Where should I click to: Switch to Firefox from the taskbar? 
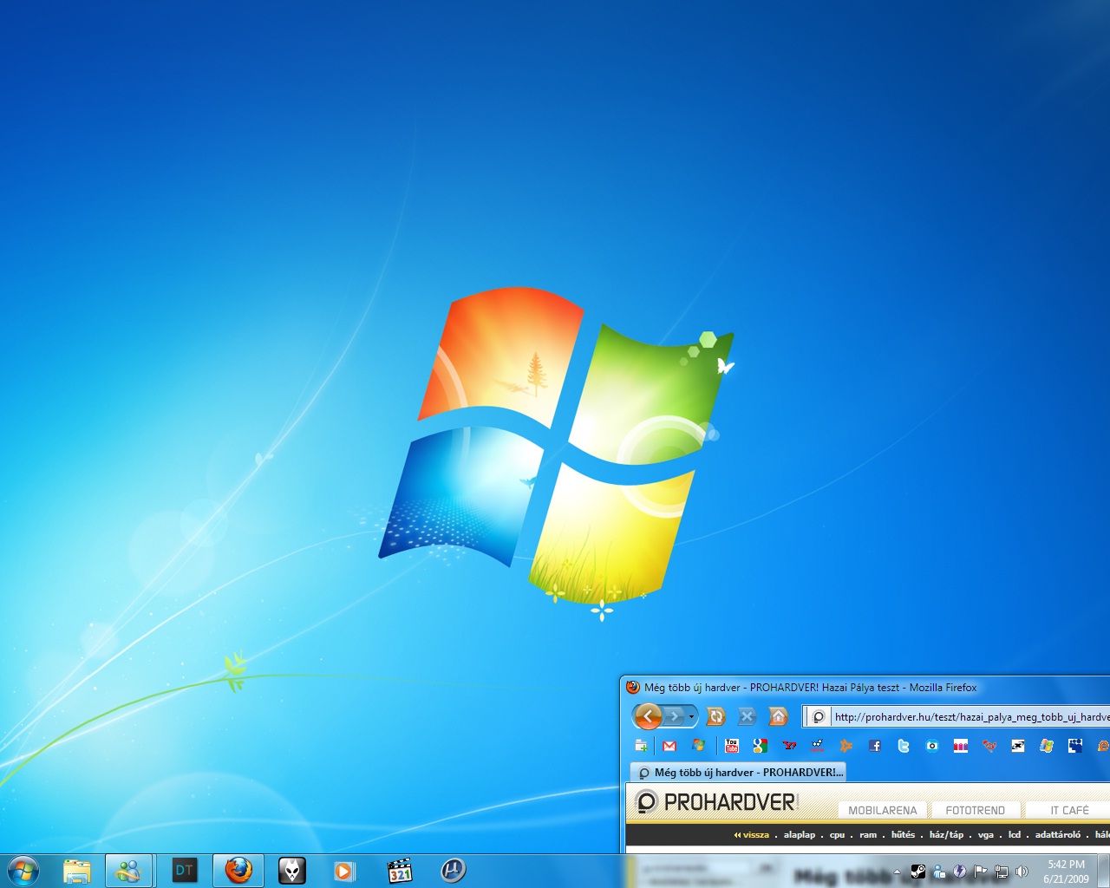238,871
